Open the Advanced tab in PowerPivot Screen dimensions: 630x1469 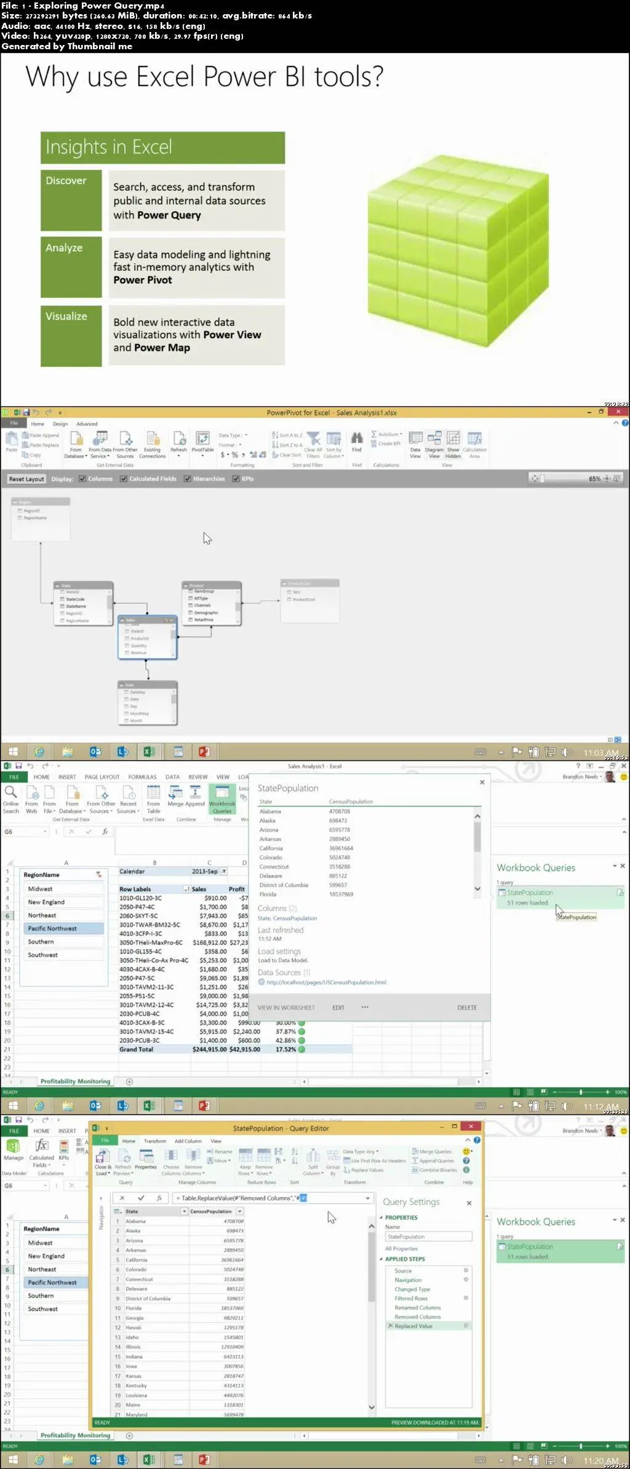tap(87, 424)
